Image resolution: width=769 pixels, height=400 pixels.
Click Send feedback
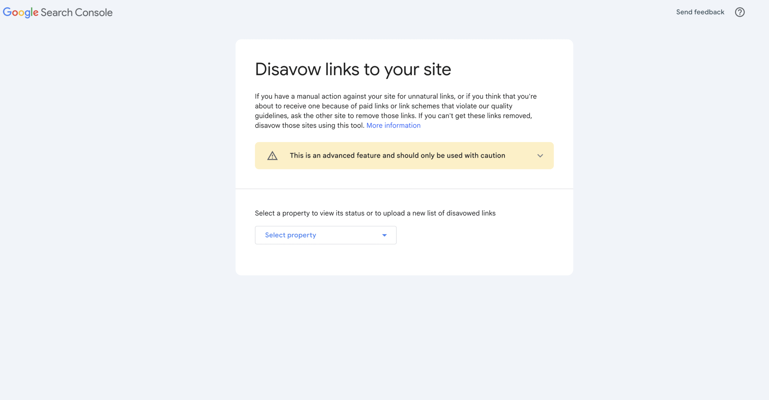700,12
